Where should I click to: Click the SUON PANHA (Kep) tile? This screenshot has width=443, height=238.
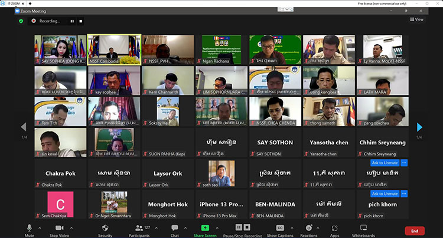168,143
